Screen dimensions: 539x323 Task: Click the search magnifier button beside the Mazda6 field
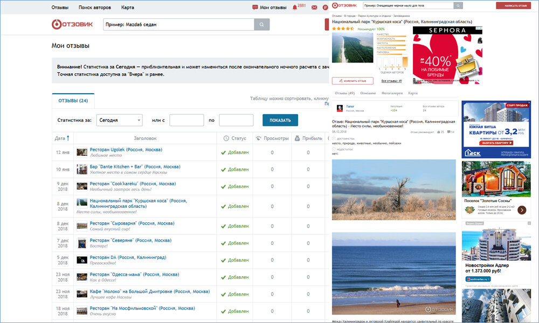click(261, 24)
